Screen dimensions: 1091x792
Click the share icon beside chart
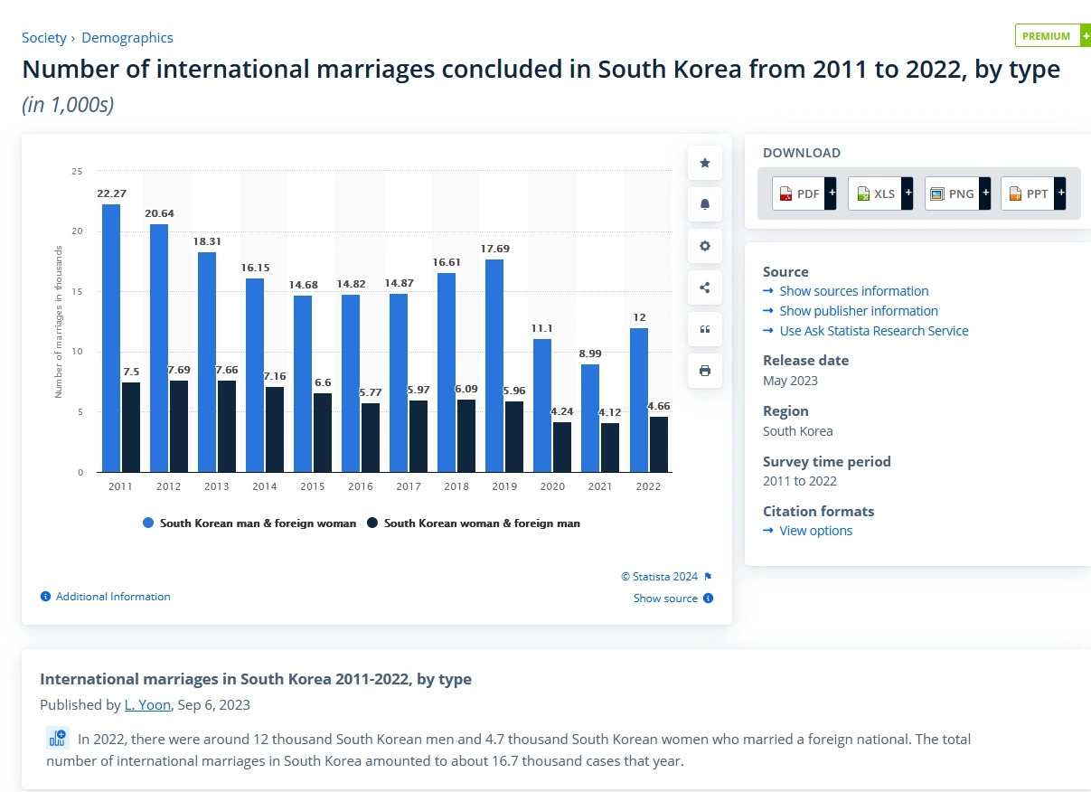[705, 288]
